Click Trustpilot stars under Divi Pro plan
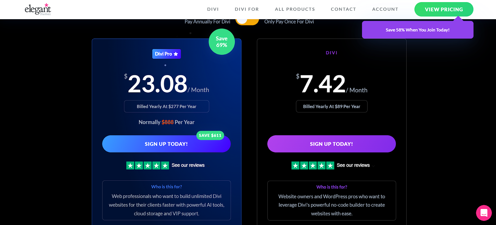The image size is (496, 225). 148,165
